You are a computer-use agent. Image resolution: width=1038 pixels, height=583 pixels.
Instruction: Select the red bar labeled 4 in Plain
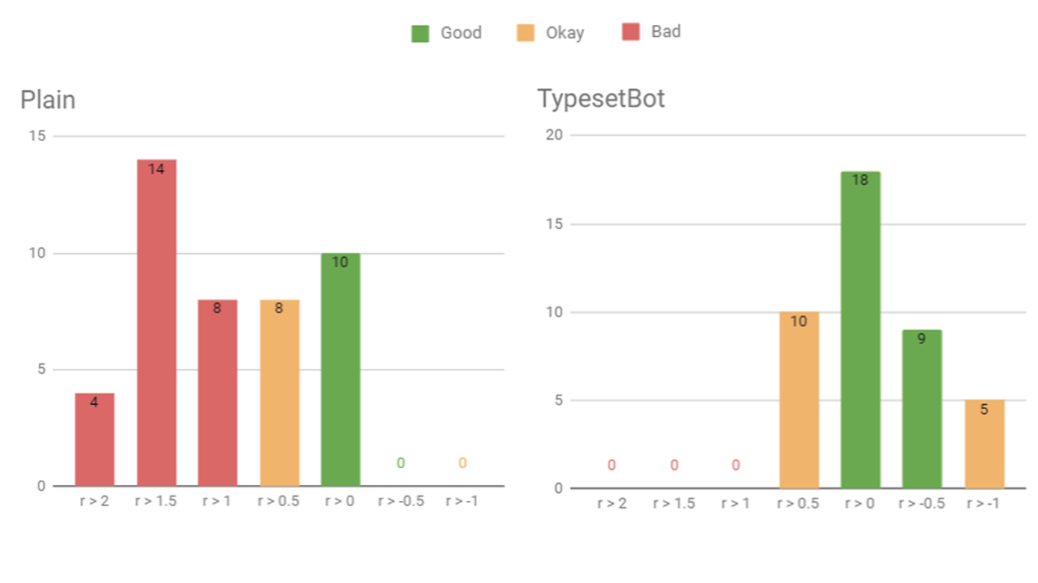tap(95, 440)
